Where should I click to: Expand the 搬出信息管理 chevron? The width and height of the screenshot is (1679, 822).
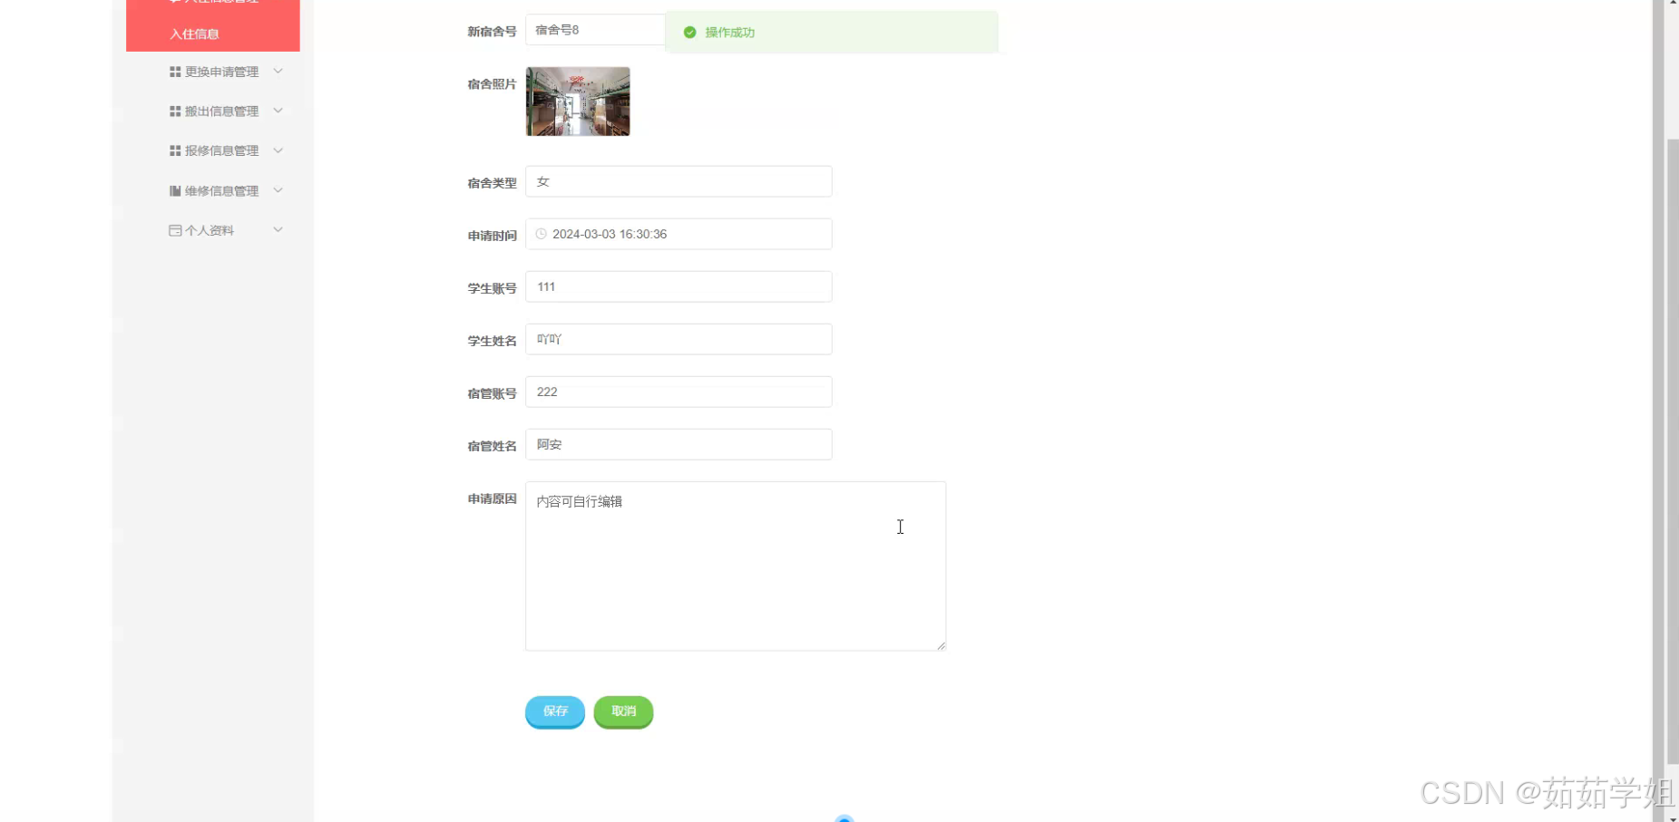[x=278, y=111]
